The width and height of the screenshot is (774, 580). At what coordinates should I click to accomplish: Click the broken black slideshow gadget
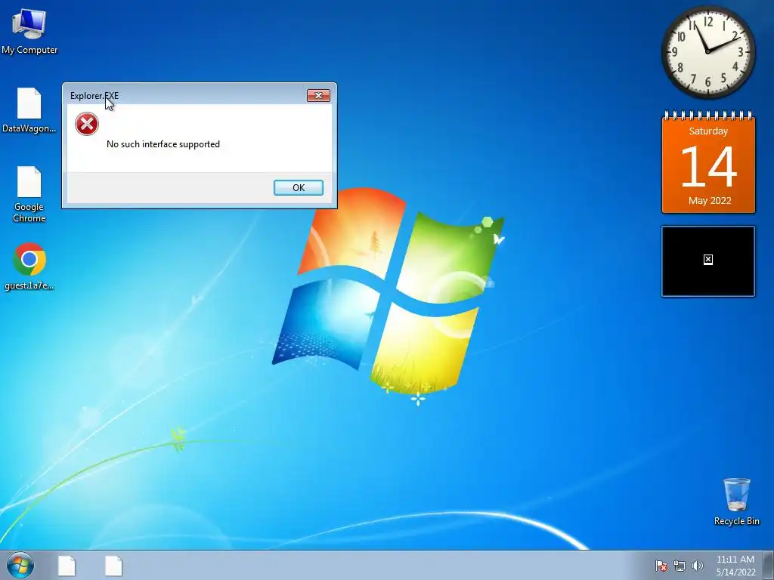[x=708, y=261]
